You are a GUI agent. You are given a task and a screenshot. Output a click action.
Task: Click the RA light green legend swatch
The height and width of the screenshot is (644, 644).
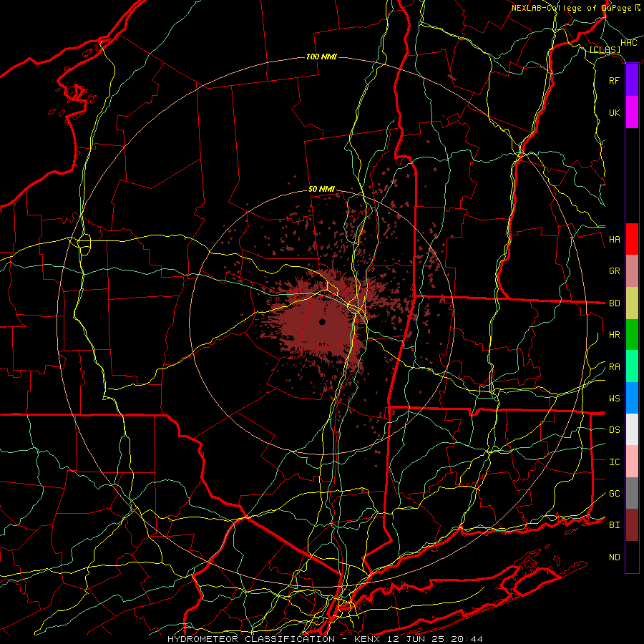tap(632, 366)
